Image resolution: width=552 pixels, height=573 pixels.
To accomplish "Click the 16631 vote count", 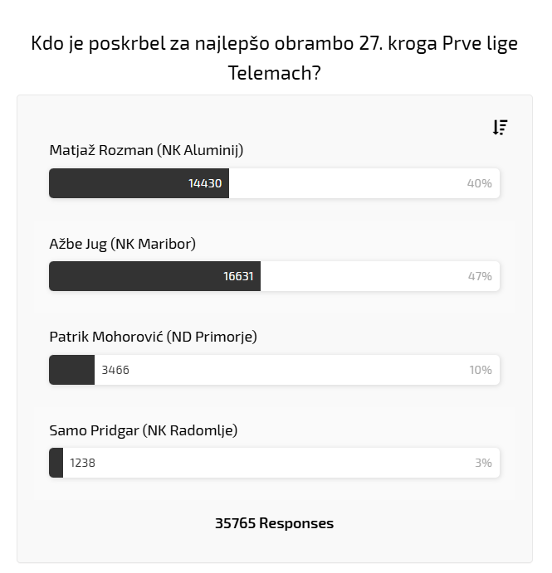I will pyautogui.click(x=239, y=276).
